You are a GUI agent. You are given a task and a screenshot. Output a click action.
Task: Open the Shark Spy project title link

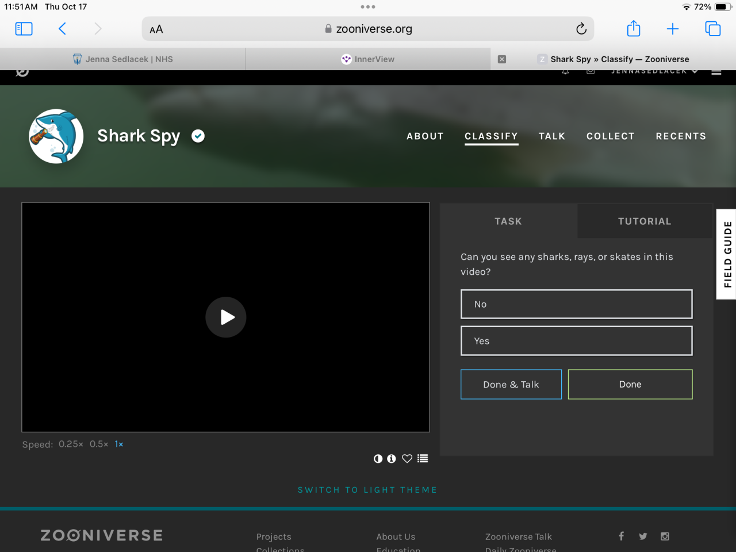pos(139,136)
